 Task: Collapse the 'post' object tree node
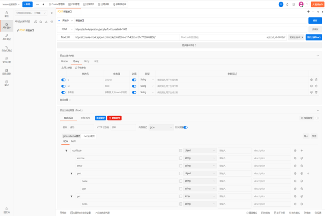tap(71, 173)
